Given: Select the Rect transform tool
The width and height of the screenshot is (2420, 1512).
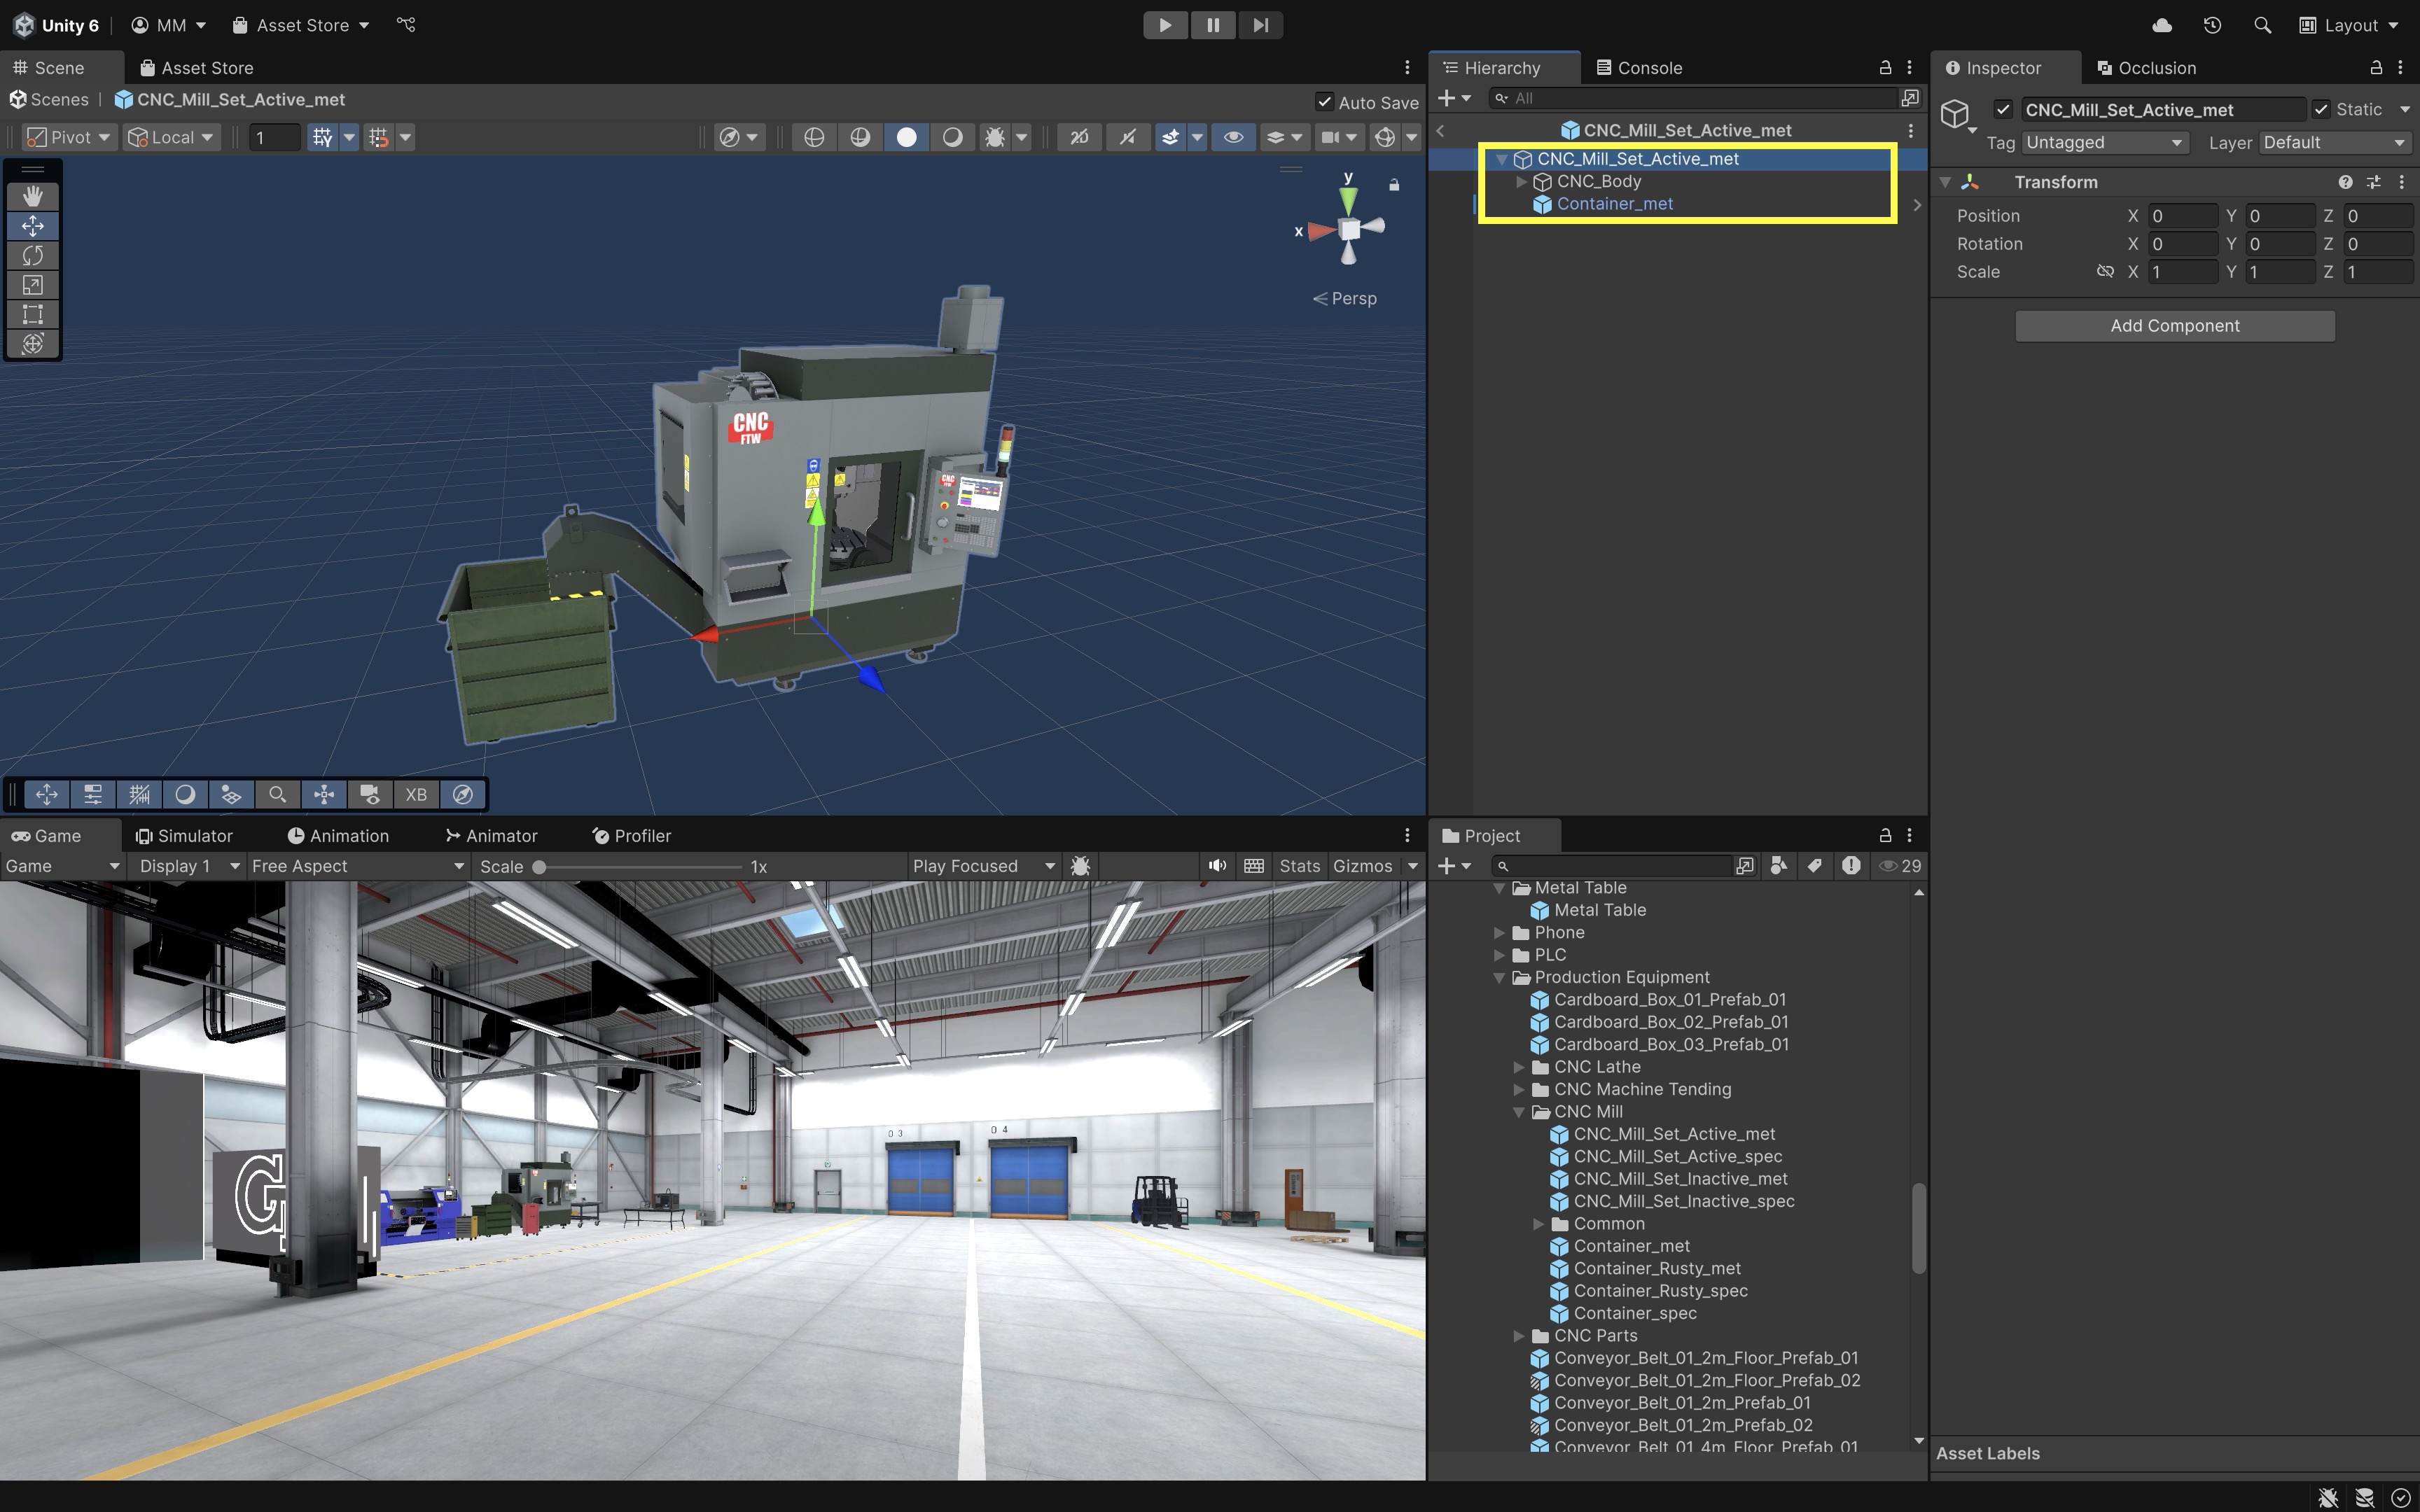Looking at the screenshot, I should [x=32, y=314].
